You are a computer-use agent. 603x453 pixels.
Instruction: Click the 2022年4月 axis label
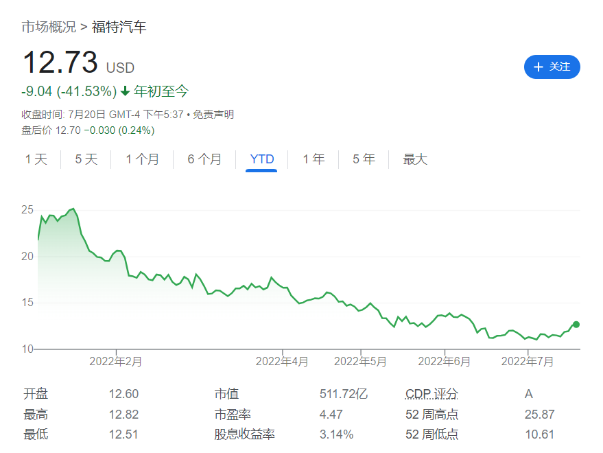coord(282,362)
